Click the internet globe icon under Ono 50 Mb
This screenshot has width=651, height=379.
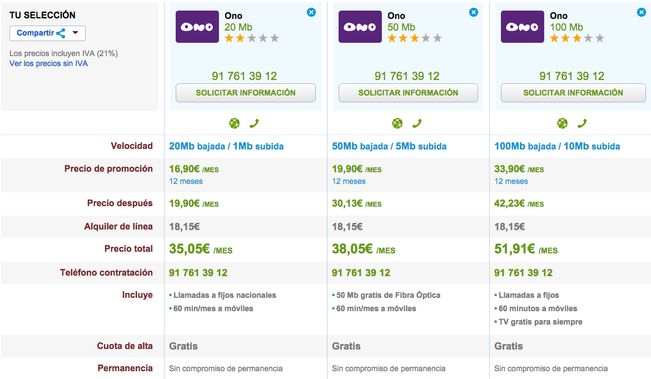[397, 123]
